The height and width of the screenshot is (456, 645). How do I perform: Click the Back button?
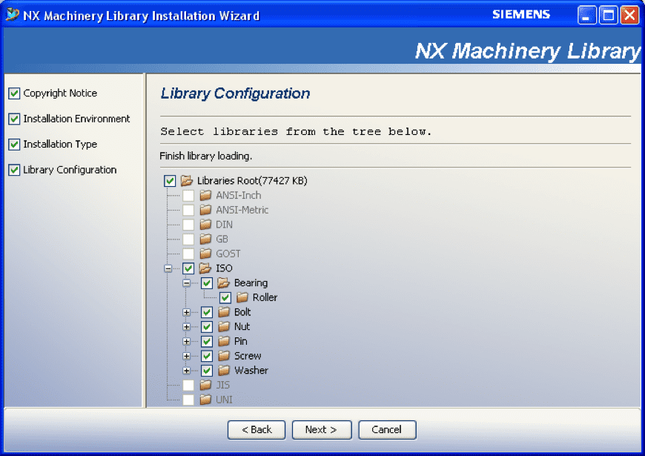pyautogui.click(x=257, y=429)
